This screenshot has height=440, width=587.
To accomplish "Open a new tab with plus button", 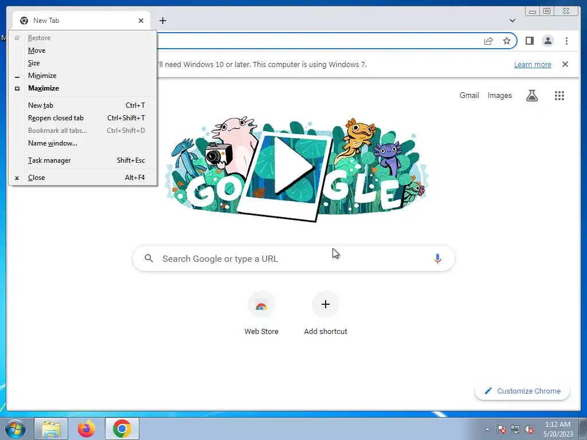I will tap(162, 21).
